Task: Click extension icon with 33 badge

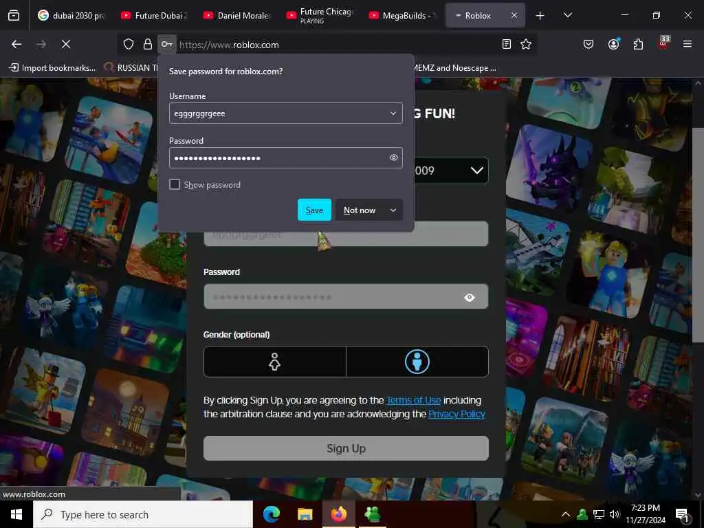Action: (663, 43)
